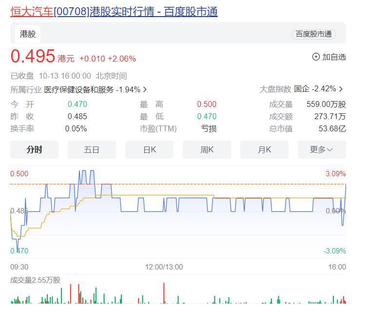Expand the 医疗保健设备和服务 industry chevron
The height and width of the screenshot is (312, 368).
pyautogui.click(x=145, y=89)
